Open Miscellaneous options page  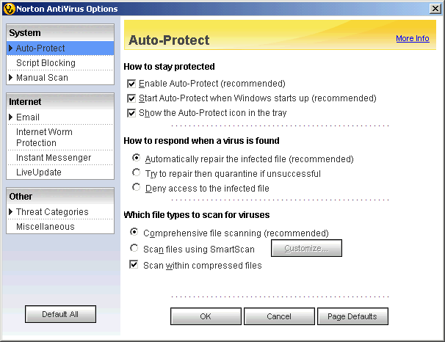point(46,227)
